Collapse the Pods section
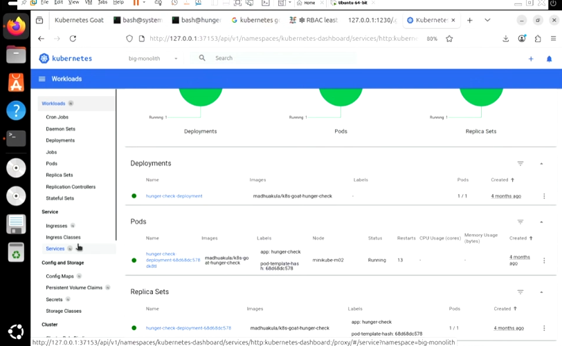The height and width of the screenshot is (346, 562). click(541, 222)
